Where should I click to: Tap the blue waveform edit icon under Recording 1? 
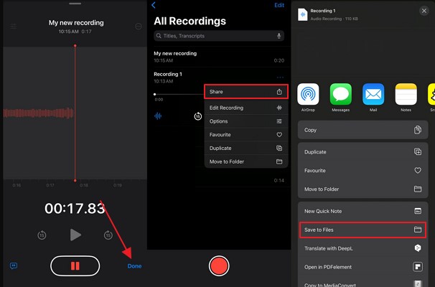click(x=158, y=116)
